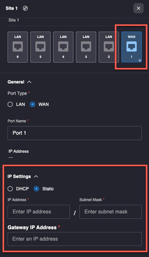Viewport: 149px width, 257px height.
Task: Collapse the IP Settings section chevron
Action: pos(36,176)
